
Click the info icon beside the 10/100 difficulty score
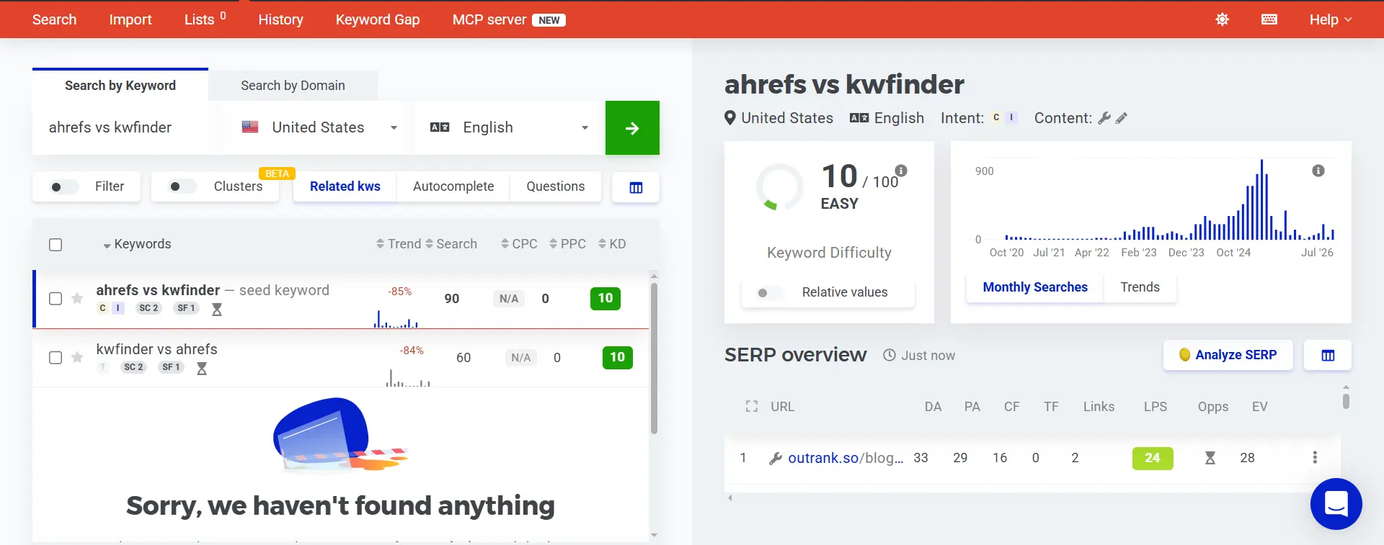pos(901,171)
